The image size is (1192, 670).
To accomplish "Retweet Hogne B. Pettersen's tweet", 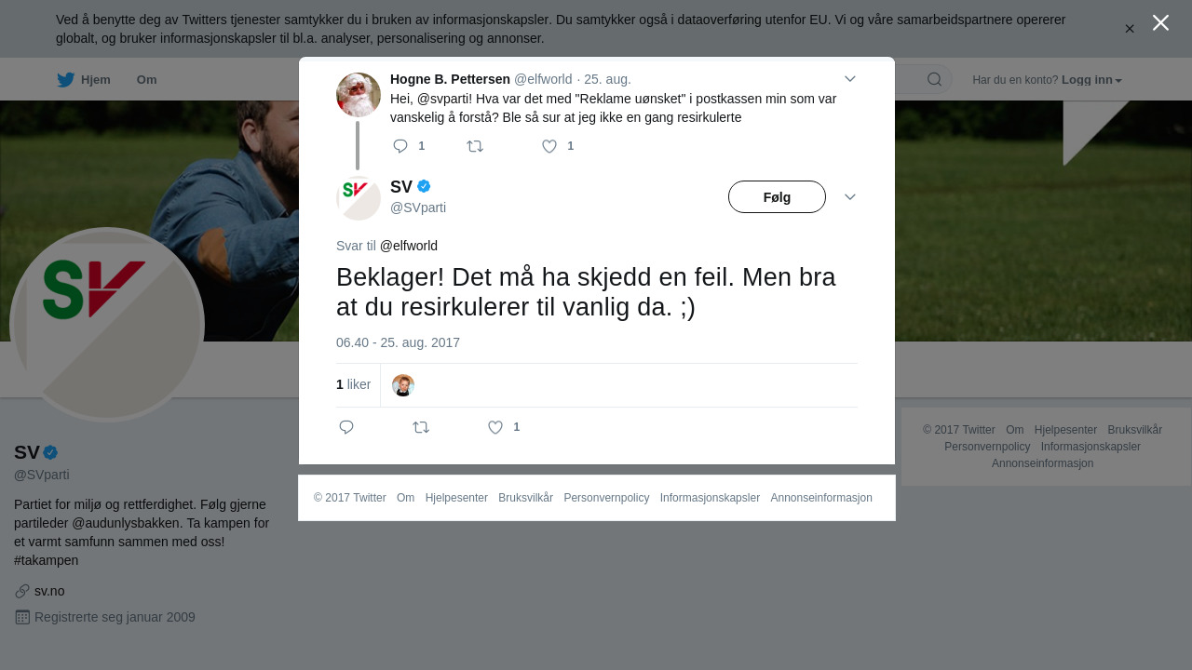I will (x=475, y=146).
